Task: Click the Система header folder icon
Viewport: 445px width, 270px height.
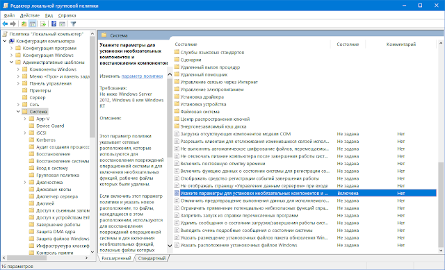Action: [104, 35]
